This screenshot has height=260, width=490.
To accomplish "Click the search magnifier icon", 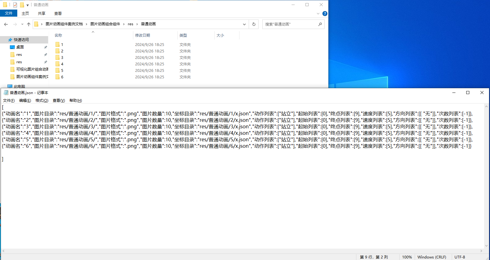I will 320,24.
